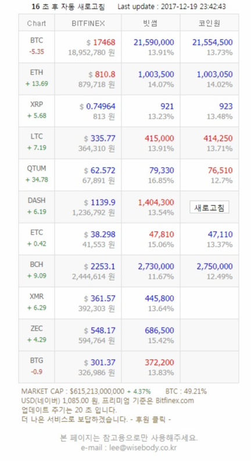Select Bitfinex ZEC price $ 548.17
Image resolution: width=251 pixels, height=461 pixels.
pyautogui.click(x=99, y=331)
